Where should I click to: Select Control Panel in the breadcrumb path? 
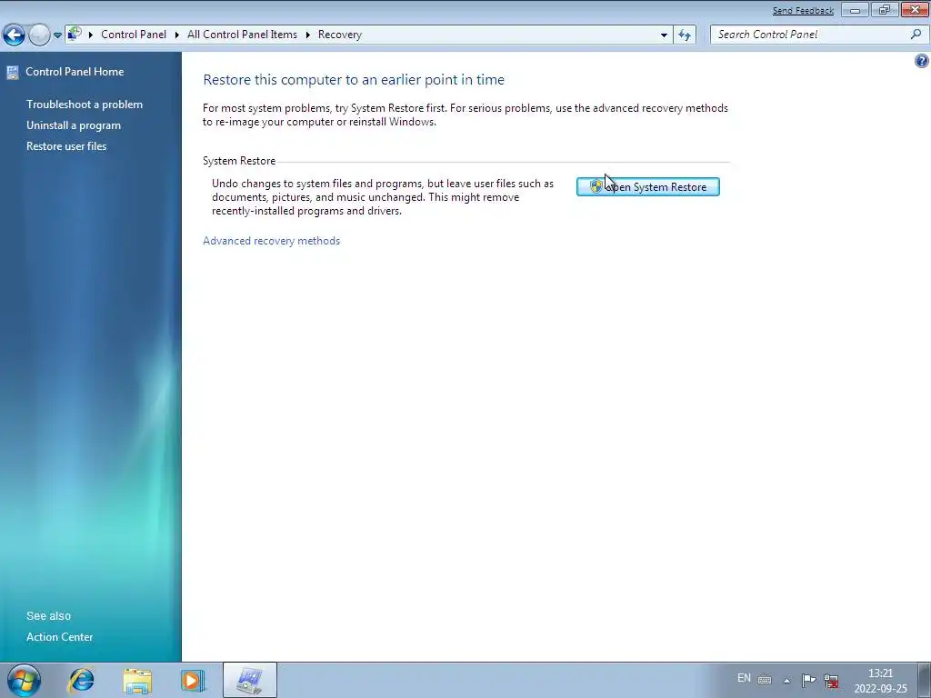pyautogui.click(x=134, y=35)
